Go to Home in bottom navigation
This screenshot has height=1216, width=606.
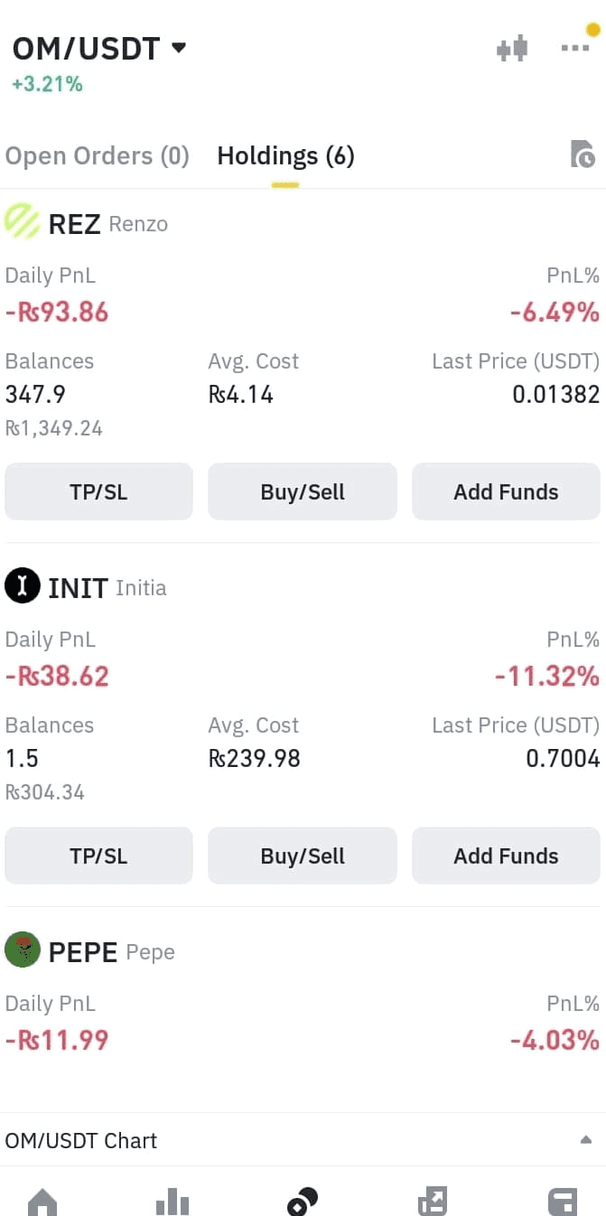(42, 1202)
